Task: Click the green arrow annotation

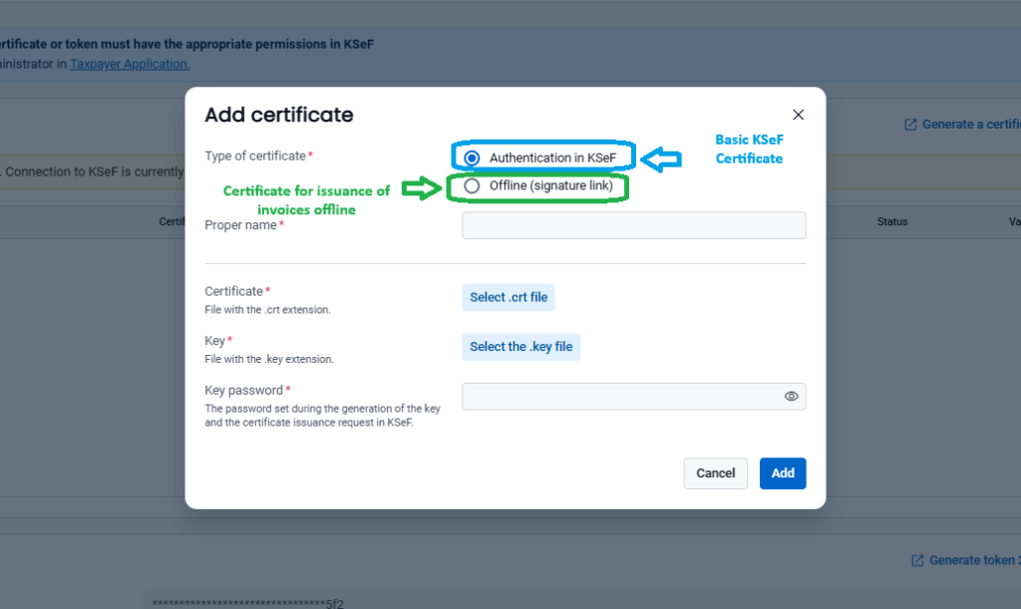Action: click(x=422, y=187)
